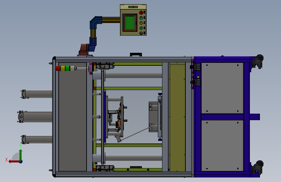Select the lower gray panel in the blue frame
The height and width of the screenshot is (182, 281).
[x=222, y=145]
